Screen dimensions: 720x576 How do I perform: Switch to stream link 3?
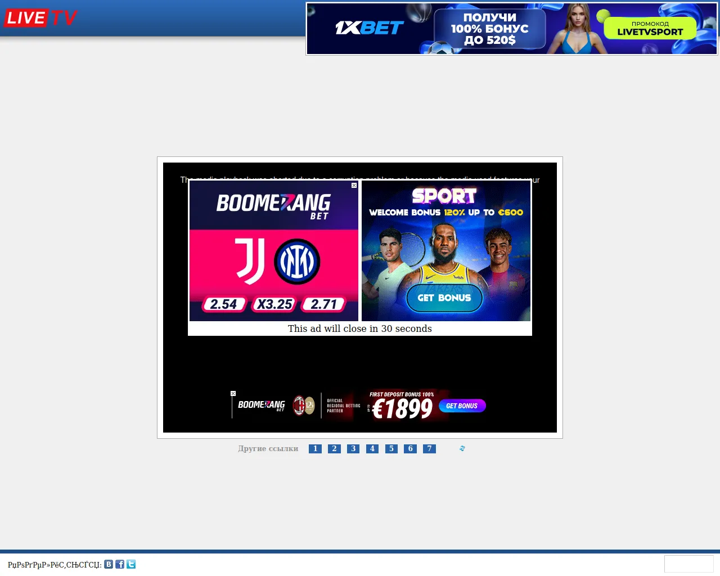pyautogui.click(x=353, y=449)
